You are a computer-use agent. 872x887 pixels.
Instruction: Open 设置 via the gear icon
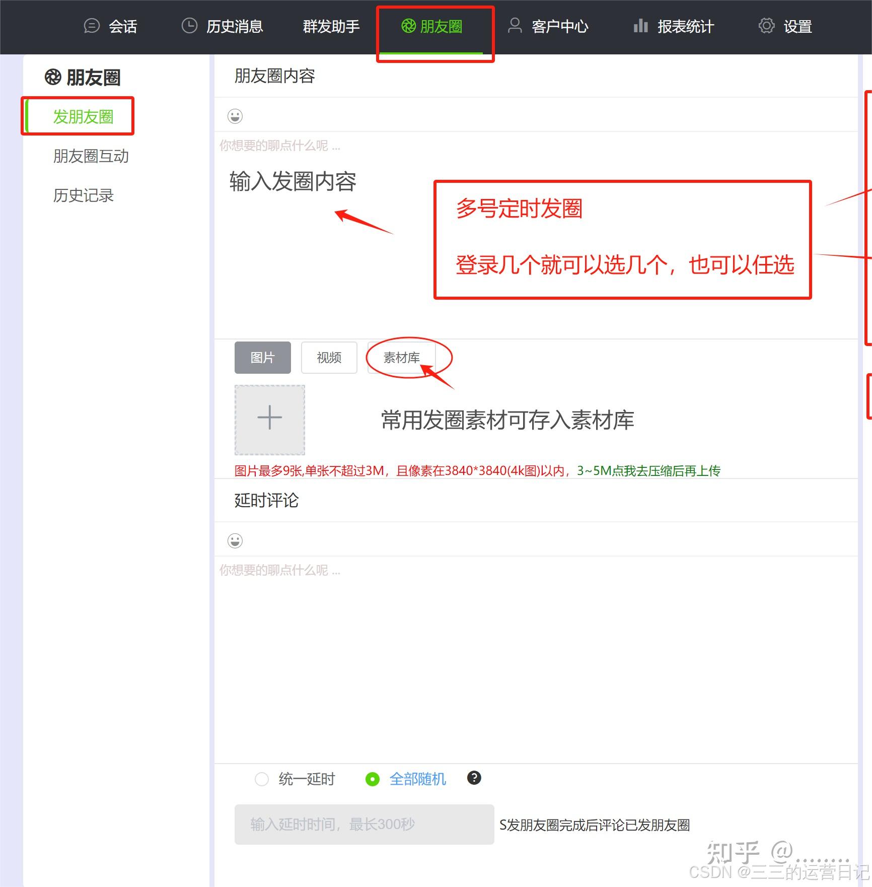point(766,26)
